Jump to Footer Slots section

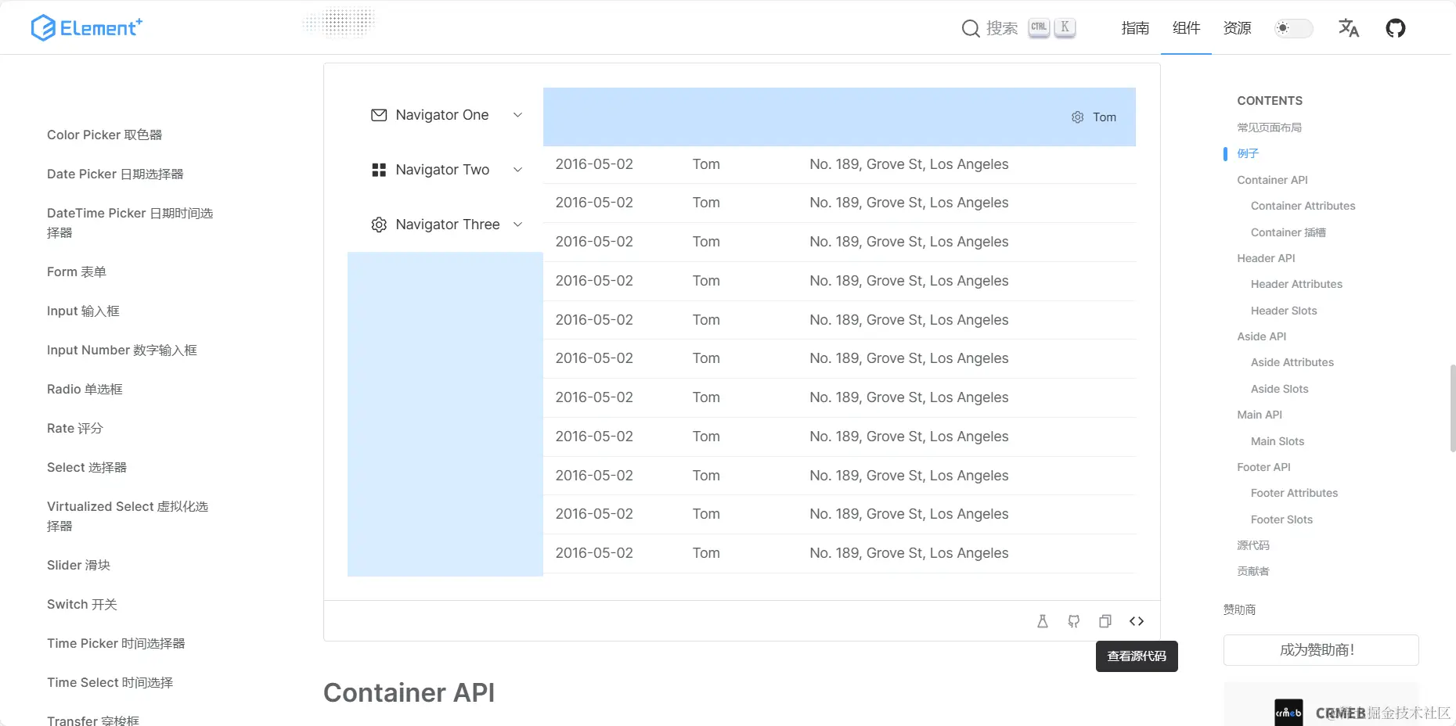click(x=1281, y=519)
